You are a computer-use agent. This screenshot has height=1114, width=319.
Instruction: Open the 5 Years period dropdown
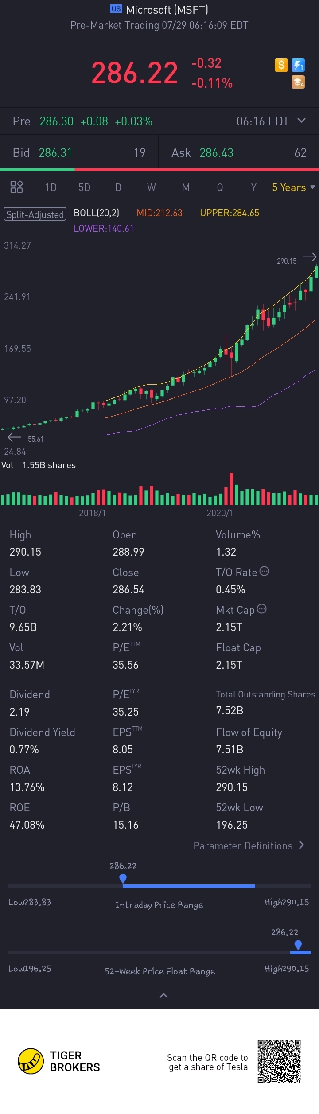(293, 187)
